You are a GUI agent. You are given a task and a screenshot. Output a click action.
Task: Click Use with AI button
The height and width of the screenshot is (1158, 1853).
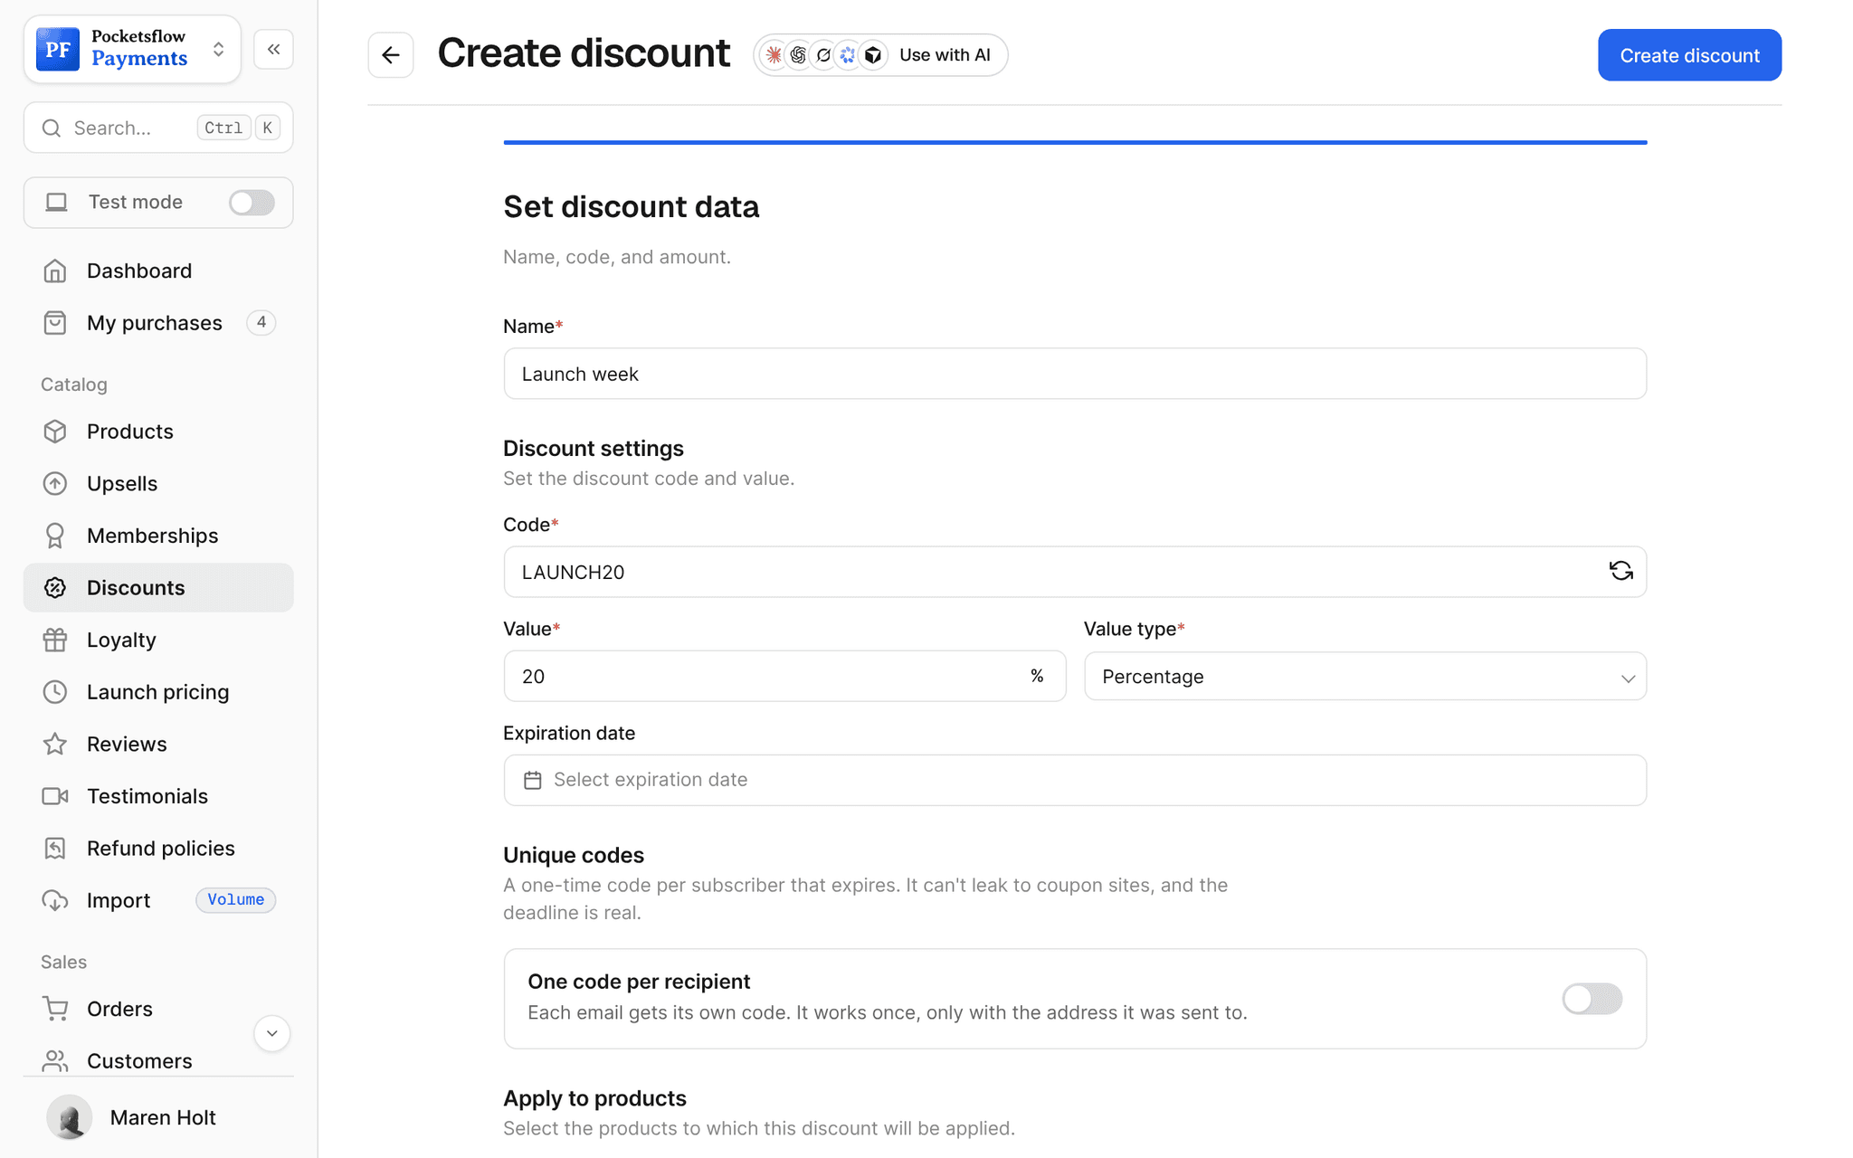click(x=880, y=55)
